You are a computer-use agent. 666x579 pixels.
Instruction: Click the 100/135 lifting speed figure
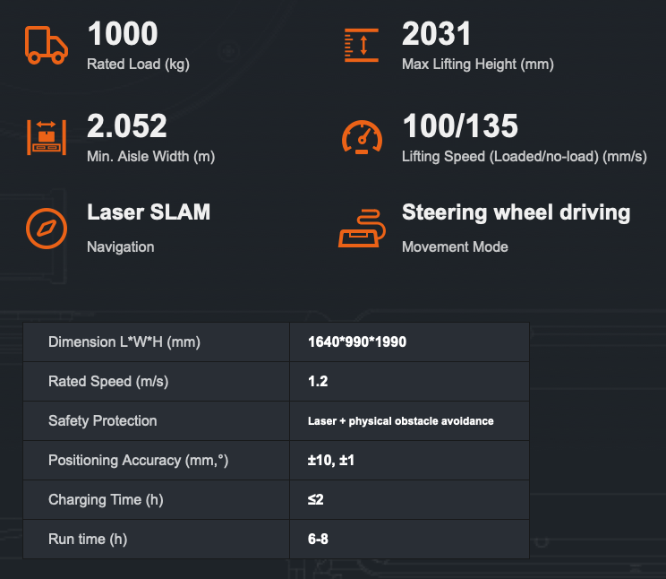[460, 125]
